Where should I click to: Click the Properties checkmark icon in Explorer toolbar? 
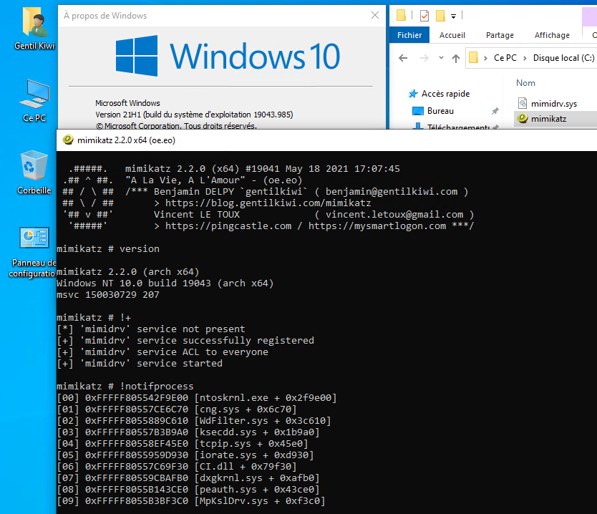pos(424,16)
